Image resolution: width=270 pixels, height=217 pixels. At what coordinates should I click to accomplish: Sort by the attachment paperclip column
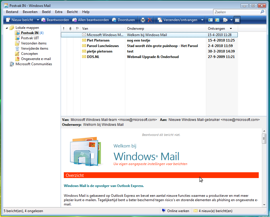tap(70, 29)
